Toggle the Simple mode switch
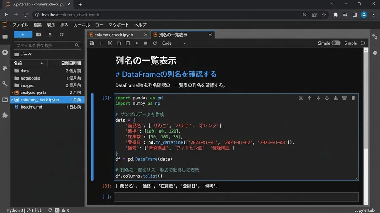The height and width of the screenshot is (213, 380). [336, 43]
